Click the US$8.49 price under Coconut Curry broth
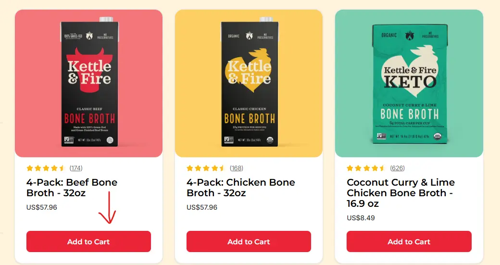 pos(361,218)
